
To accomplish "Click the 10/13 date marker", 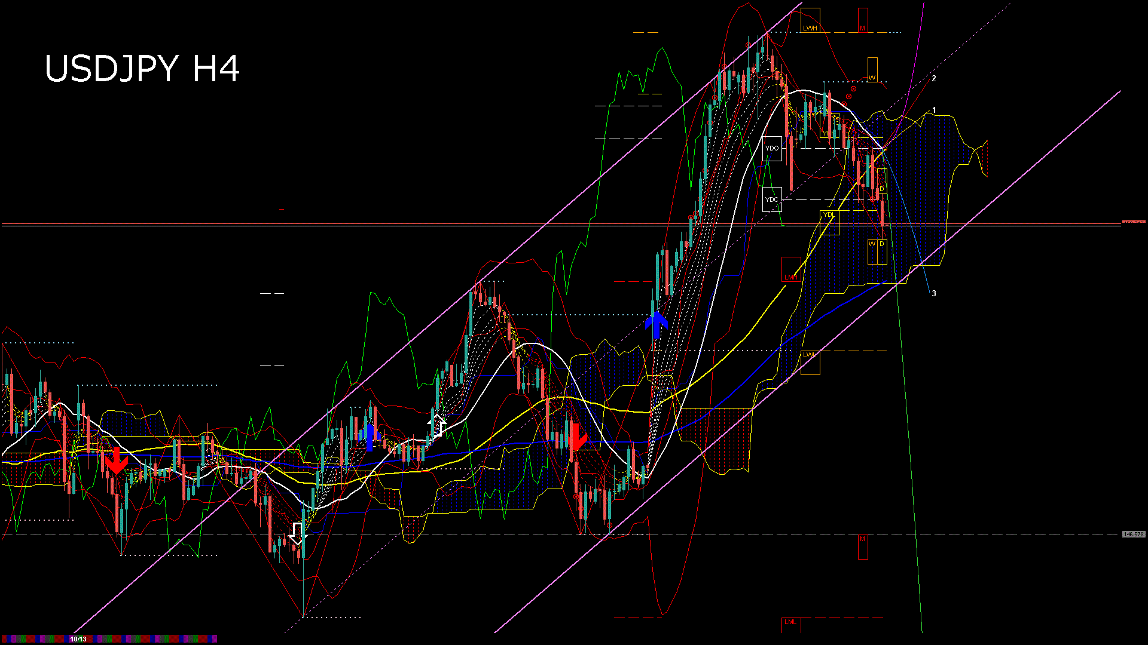I will [78, 639].
